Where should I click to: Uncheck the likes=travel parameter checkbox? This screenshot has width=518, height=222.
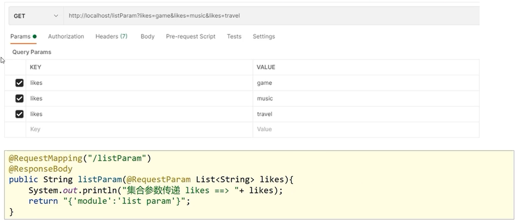point(19,114)
